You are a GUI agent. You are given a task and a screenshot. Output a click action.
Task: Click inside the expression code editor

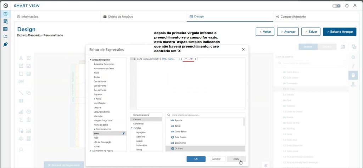(x=191, y=83)
